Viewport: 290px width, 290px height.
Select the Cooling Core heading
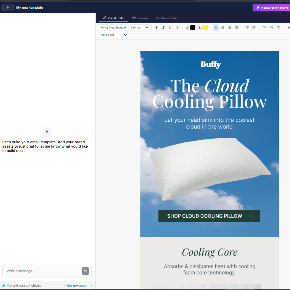point(210,252)
